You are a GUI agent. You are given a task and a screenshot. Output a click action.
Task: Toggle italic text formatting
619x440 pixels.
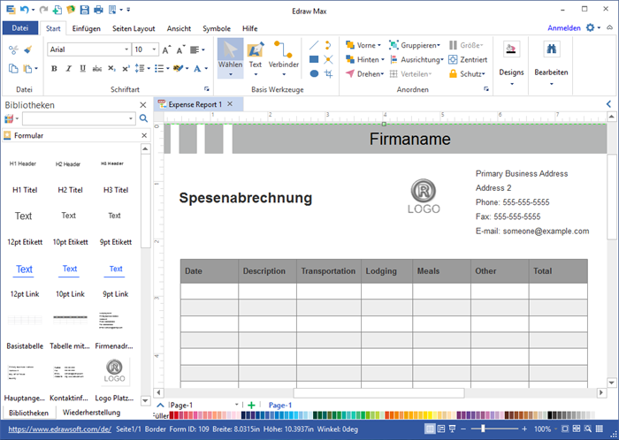pos(66,68)
